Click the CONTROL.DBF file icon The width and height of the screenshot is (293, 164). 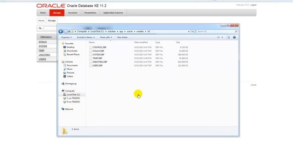91,47
